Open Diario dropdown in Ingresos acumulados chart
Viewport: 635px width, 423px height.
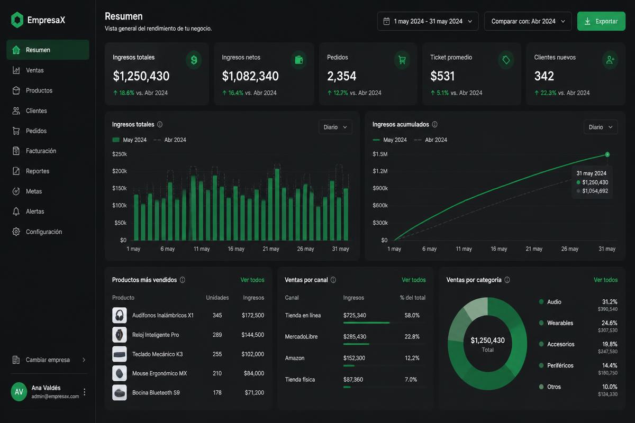tap(601, 127)
